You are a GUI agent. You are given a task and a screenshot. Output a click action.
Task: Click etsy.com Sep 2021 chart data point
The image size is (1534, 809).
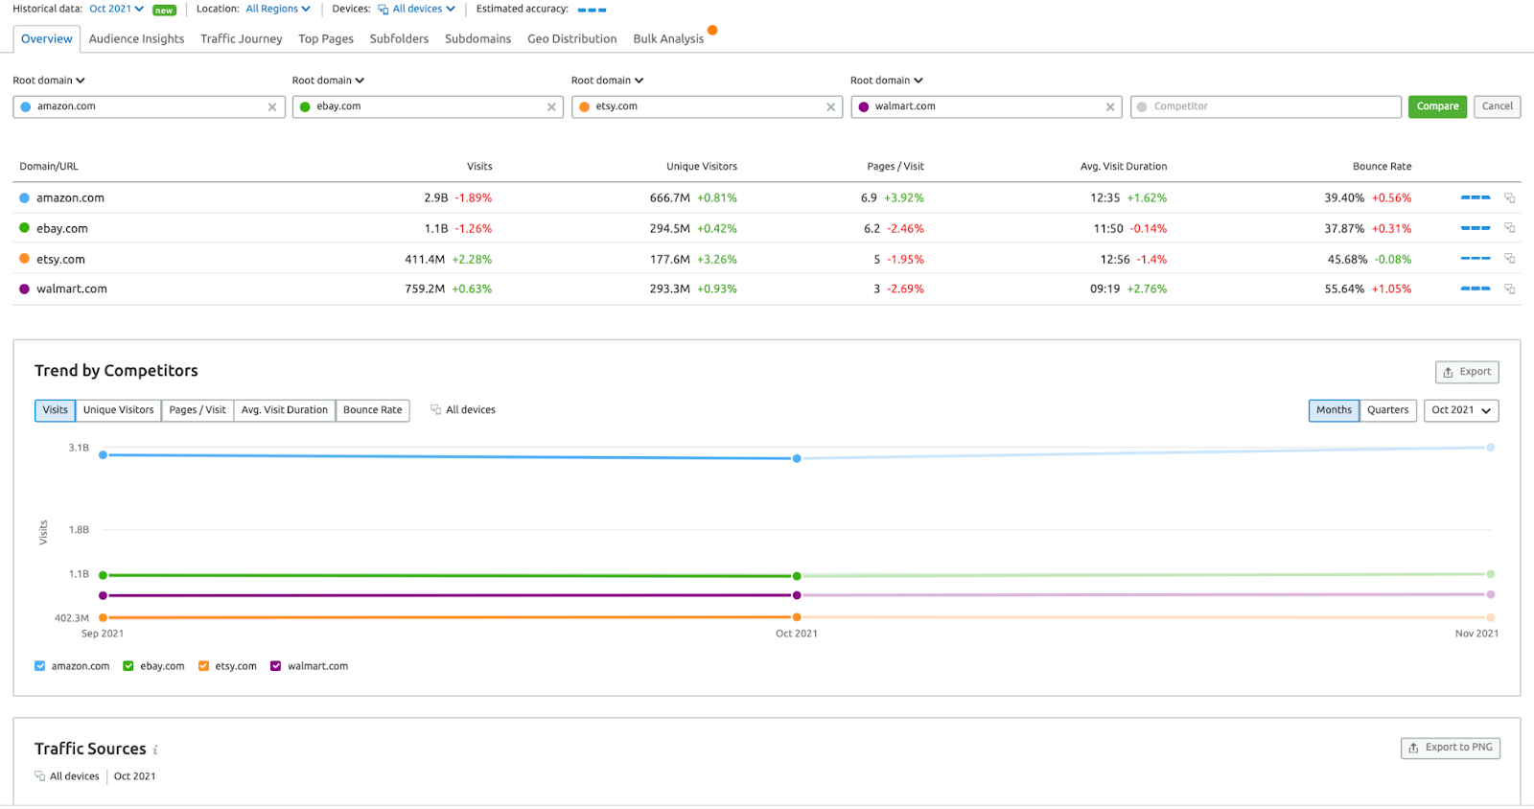(103, 618)
